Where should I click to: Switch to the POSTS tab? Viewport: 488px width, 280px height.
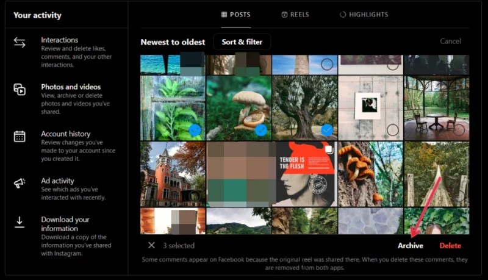click(x=236, y=15)
